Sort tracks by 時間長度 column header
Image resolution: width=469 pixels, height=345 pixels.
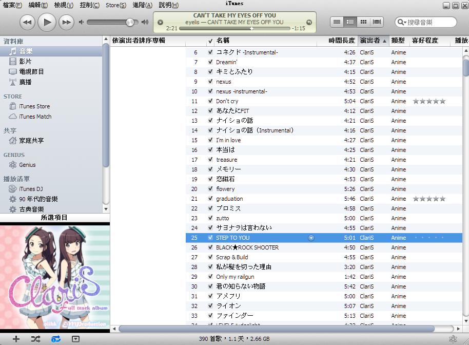342,41
